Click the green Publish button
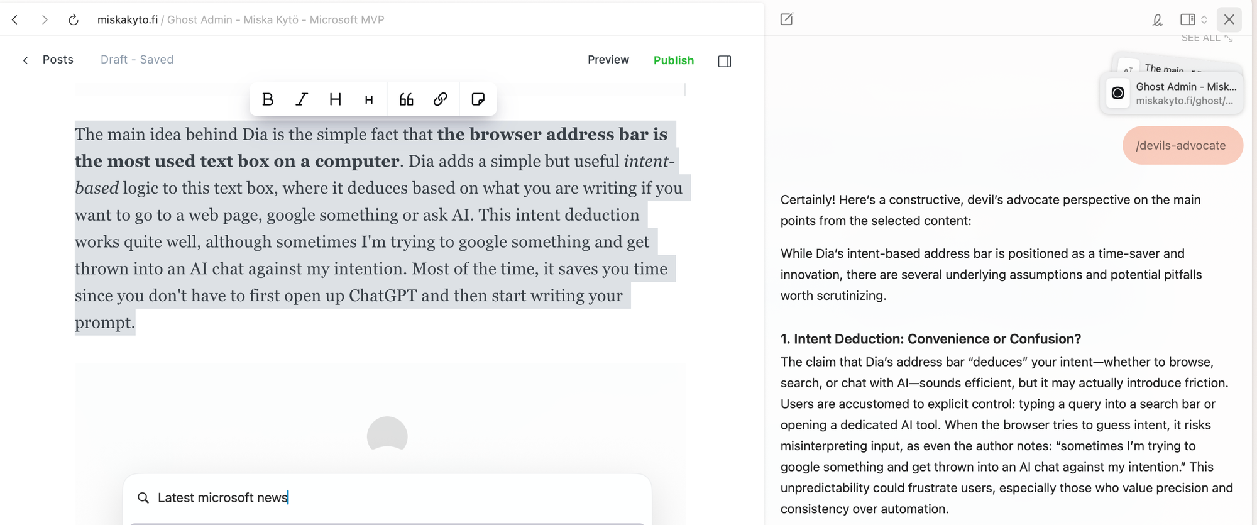 tap(674, 60)
